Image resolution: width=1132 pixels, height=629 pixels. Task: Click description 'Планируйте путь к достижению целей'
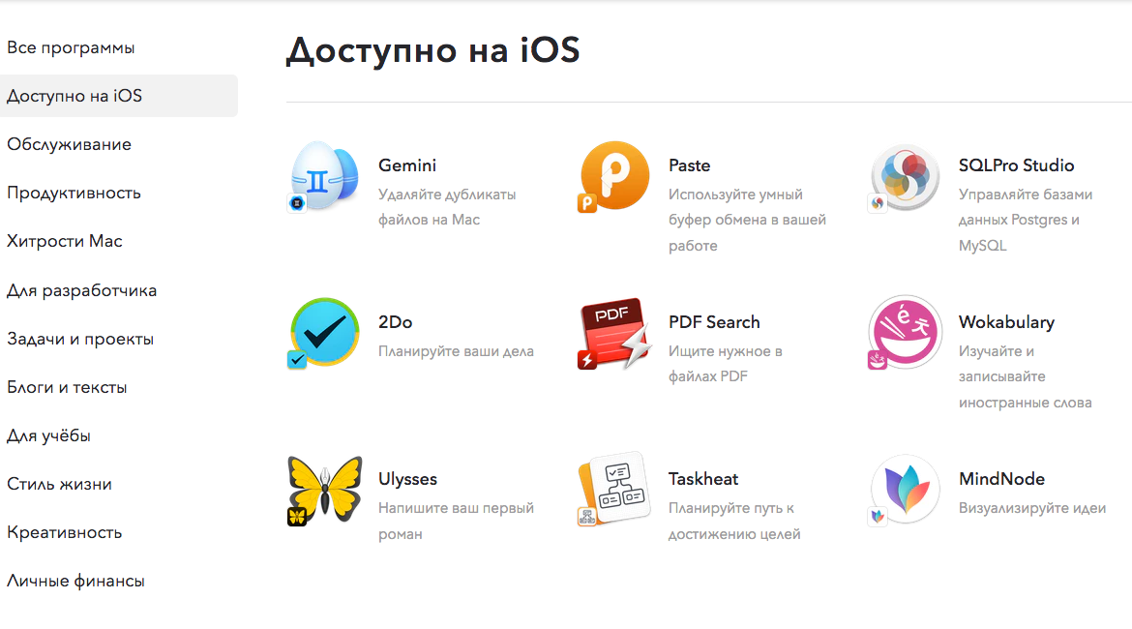tap(734, 521)
